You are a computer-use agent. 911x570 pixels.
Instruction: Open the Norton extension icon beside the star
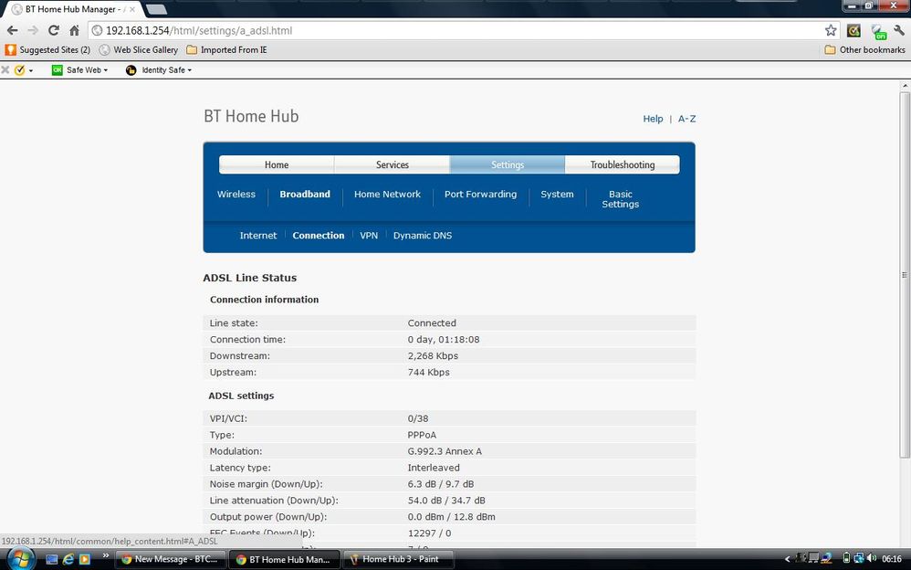[x=853, y=30]
